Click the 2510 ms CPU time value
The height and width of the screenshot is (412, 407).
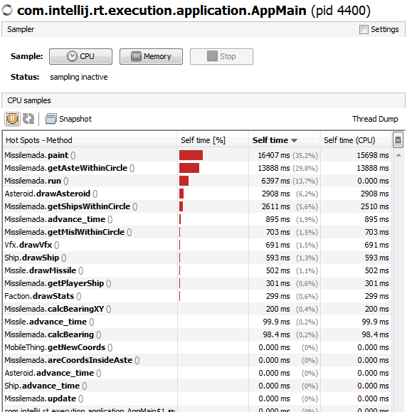(x=375, y=206)
